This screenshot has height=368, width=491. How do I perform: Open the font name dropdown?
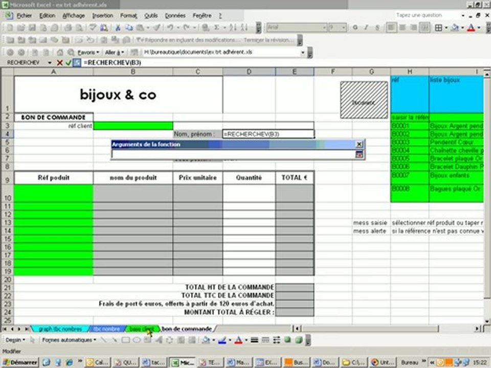(324, 28)
